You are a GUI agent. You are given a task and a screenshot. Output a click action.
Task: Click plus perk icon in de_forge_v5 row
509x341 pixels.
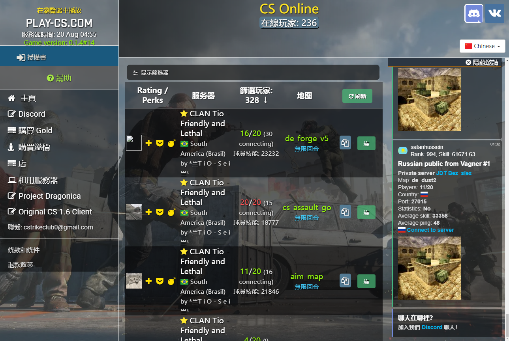coord(148,143)
